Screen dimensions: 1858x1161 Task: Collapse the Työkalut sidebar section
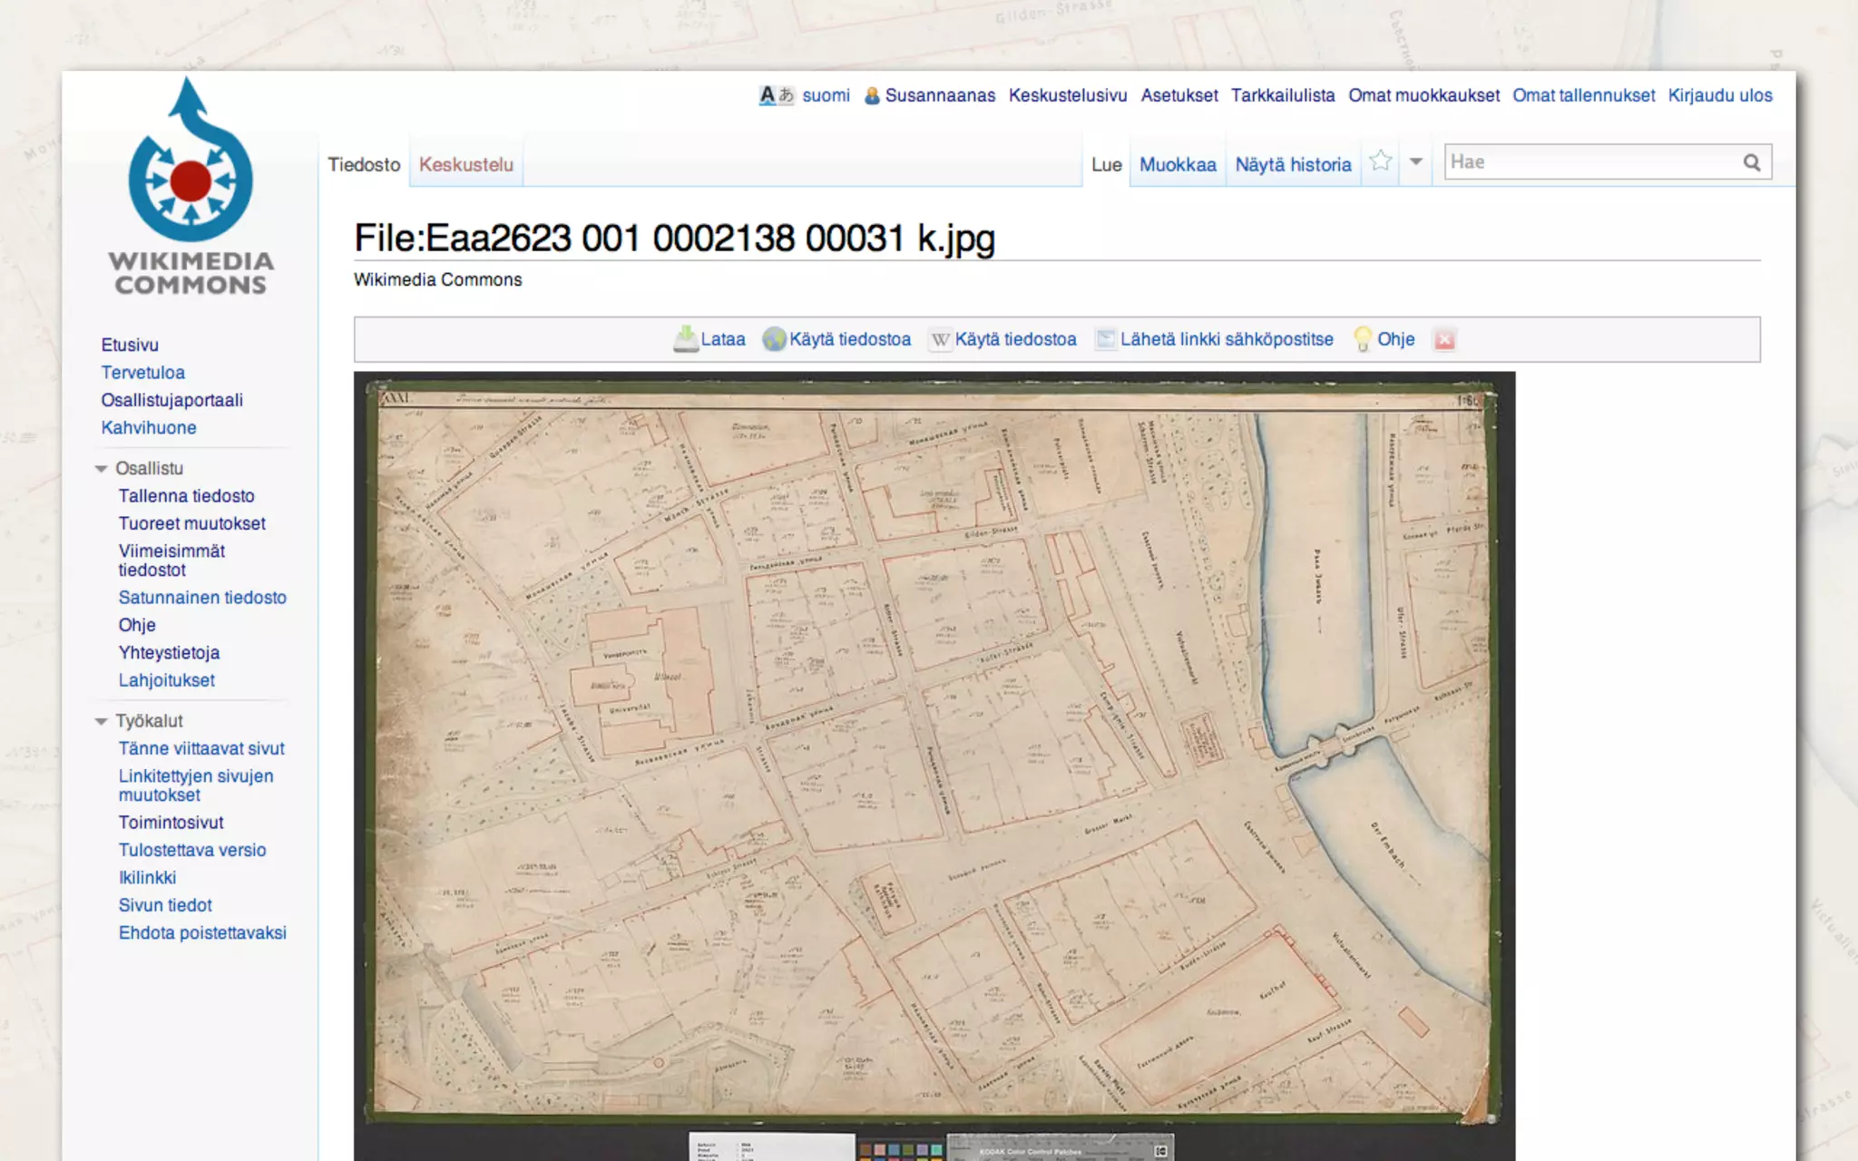pos(102,721)
